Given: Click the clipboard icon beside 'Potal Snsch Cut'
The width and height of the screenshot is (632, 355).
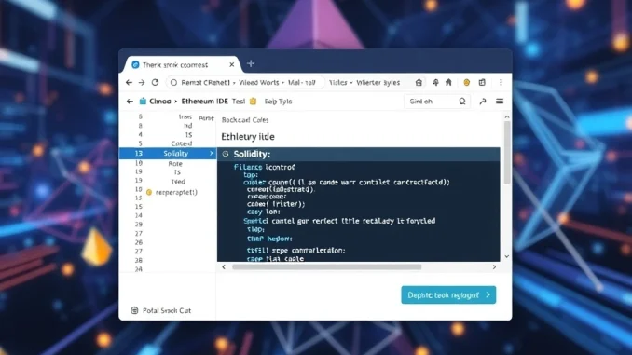Looking at the screenshot, I should [x=134, y=310].
